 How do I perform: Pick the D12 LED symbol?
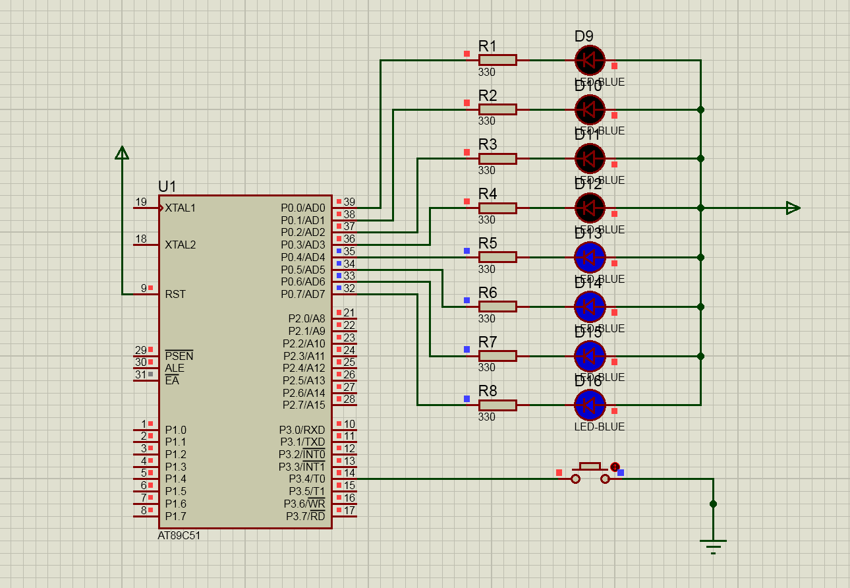point(590,208)
